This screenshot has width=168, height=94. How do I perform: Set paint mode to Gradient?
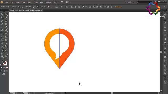4,68
